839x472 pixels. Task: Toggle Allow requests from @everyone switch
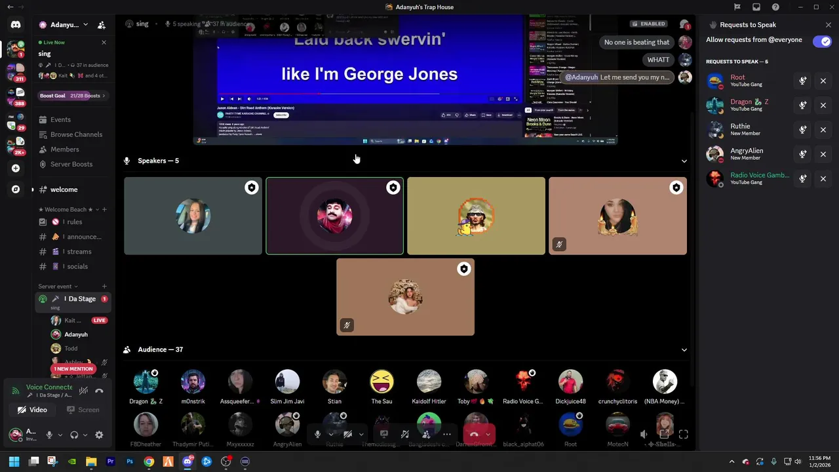pos(822,41)
